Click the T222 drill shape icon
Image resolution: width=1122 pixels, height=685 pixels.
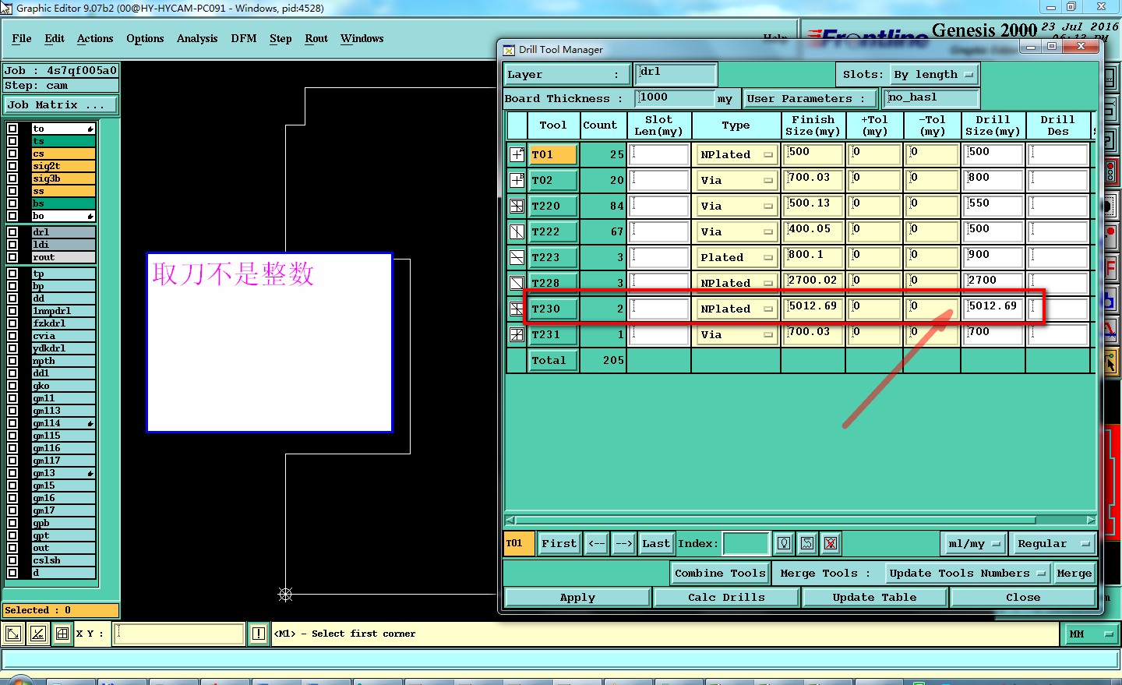tap(517, 231)
